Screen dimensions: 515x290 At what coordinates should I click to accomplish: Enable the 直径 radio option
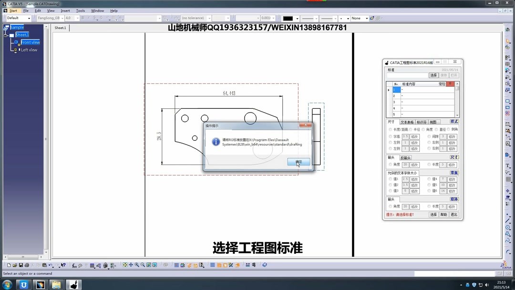tap(436, 129)
